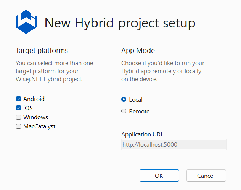
Task: Click the Application URL text field
Action: click(x=174, y=145)
